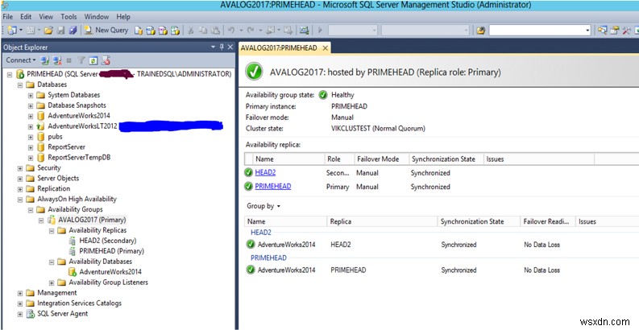Start a New Query

pos(106,30)
